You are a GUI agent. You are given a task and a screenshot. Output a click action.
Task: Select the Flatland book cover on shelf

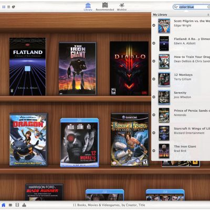coord(28,67)
